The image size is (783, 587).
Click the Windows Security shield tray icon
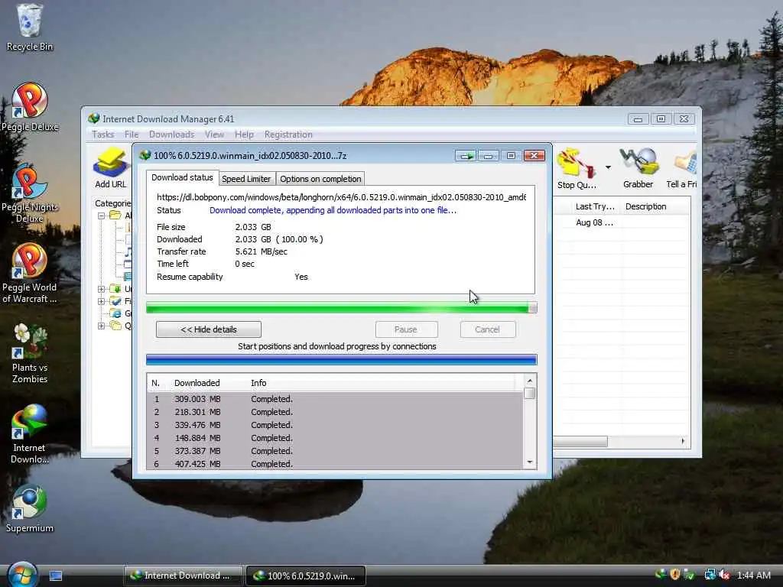point(675,575)
